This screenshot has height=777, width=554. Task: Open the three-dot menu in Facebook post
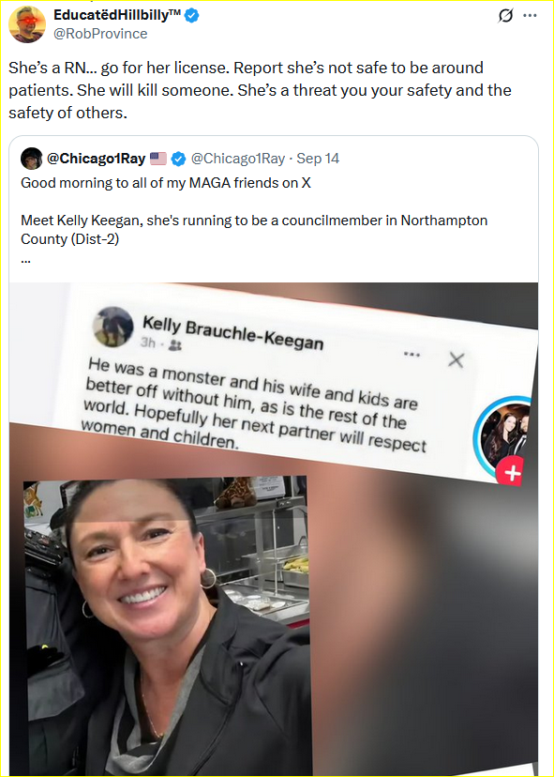(x=412, y=355)
